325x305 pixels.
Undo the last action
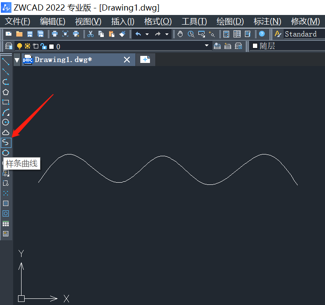click(x=138, y=34)
